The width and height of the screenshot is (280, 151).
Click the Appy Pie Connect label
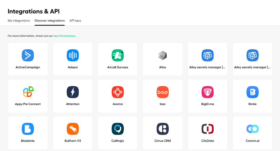pyautogui.click(x=28, y=104)
